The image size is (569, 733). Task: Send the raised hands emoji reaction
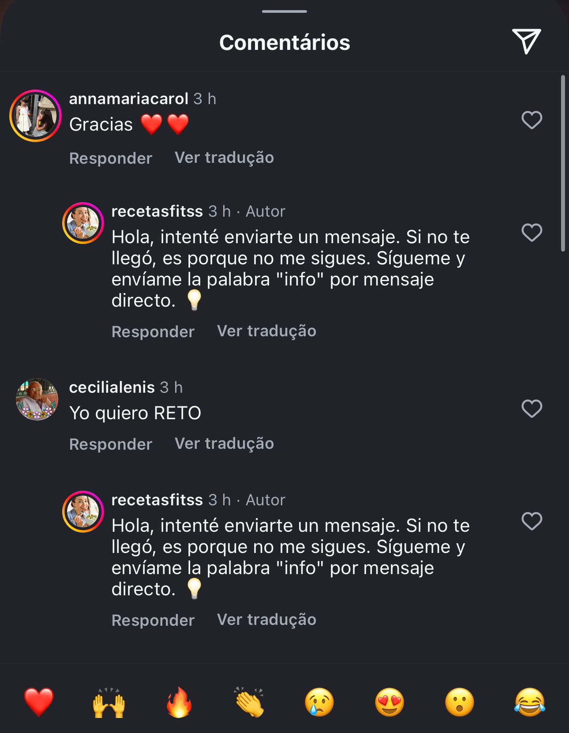pos(109,702)
